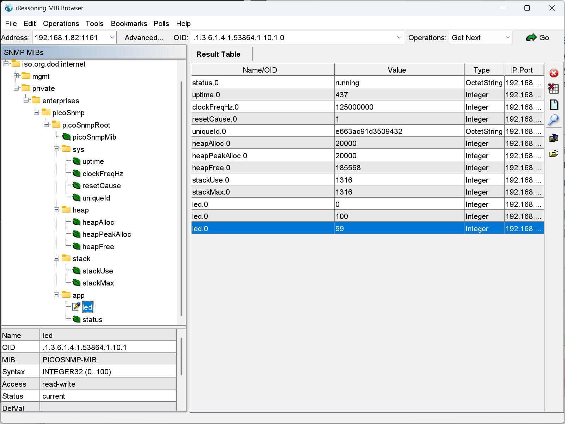The width and height of the screenshot is (565, 424).
Task: Open the Tools menu
Action: pyautogui.click(x=95, y=24)
